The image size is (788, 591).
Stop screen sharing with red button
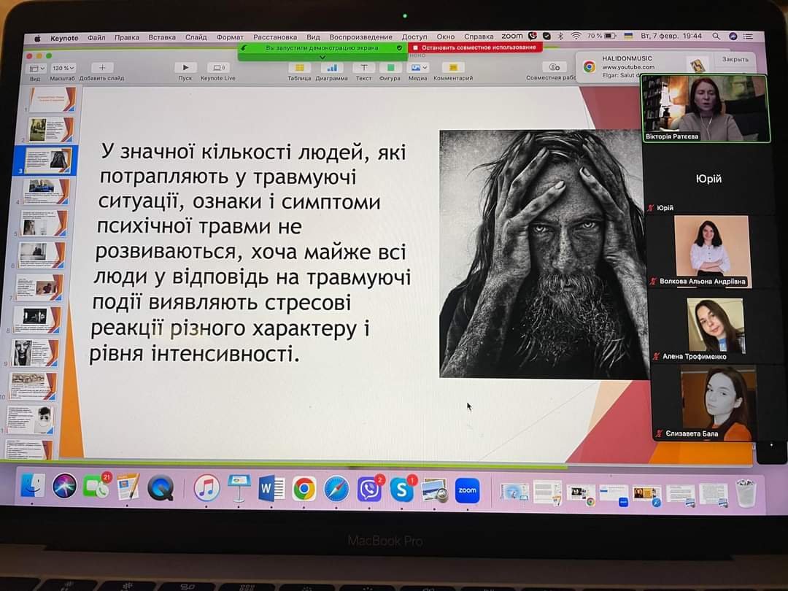475,47
